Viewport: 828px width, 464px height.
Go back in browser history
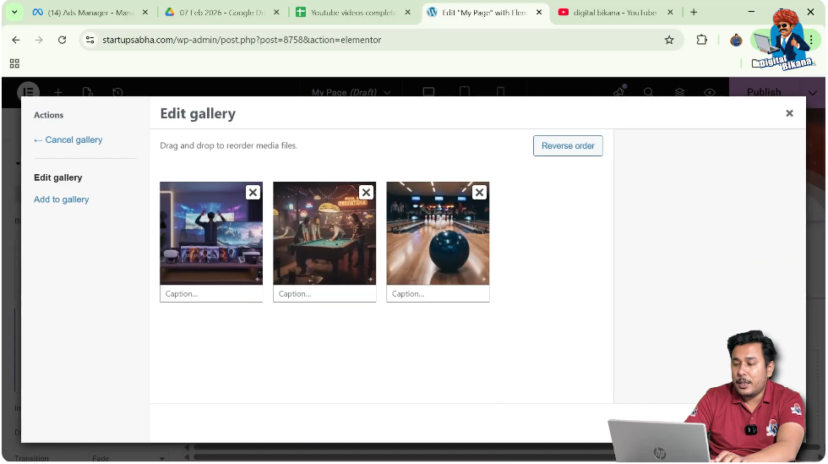(16, 40)
